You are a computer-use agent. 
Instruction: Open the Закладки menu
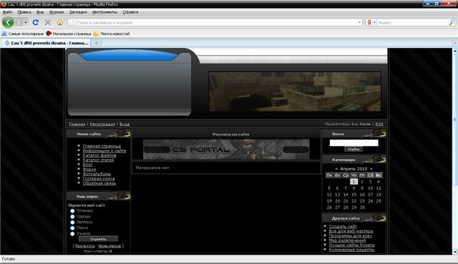pos(78,12)
